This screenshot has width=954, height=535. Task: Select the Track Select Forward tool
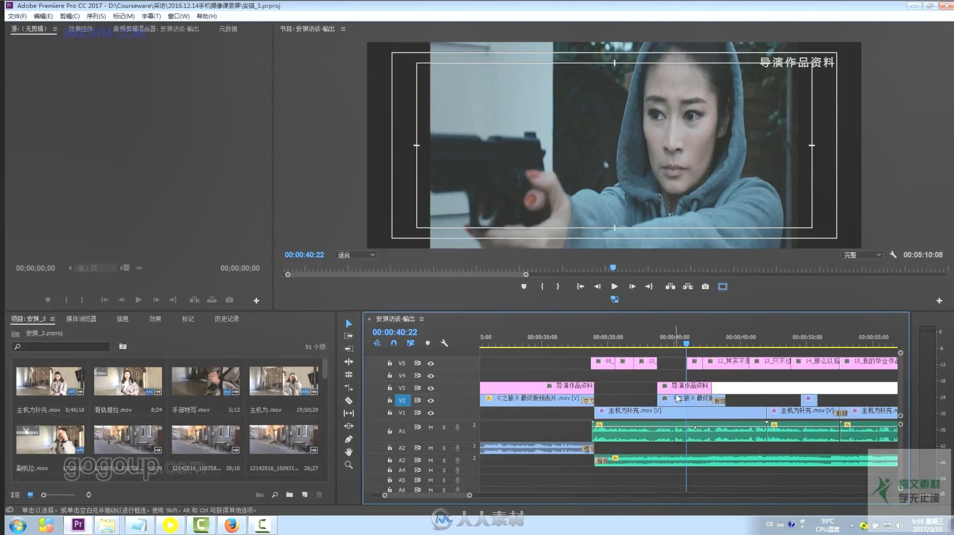pos(349,336)
